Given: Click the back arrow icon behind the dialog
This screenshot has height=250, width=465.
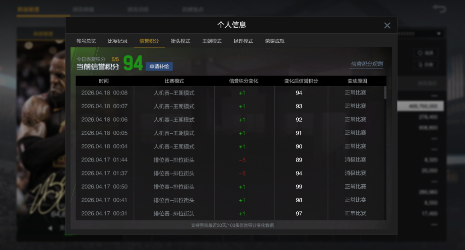Looking at the screenshot, I should 439,8.
